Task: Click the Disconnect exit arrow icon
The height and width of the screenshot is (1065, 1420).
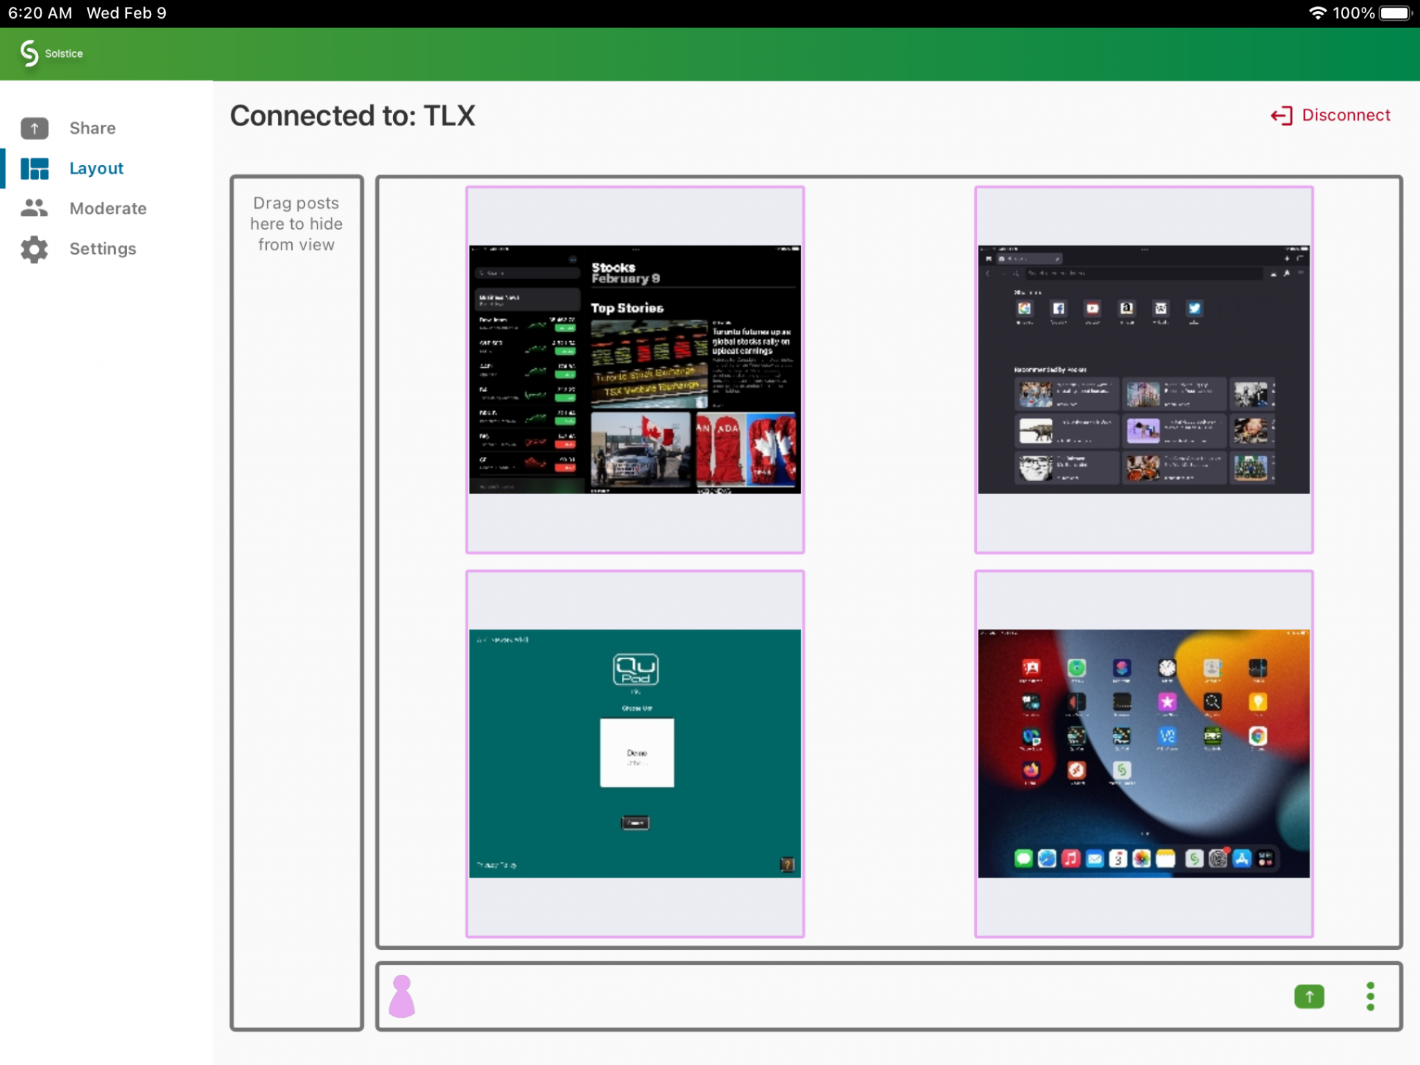Action: pos(1281,116)
